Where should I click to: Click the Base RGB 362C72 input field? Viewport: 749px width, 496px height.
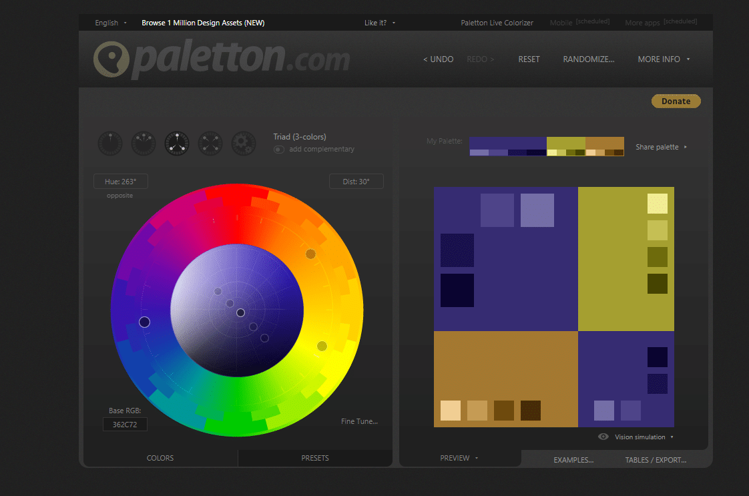click(125, 425)
